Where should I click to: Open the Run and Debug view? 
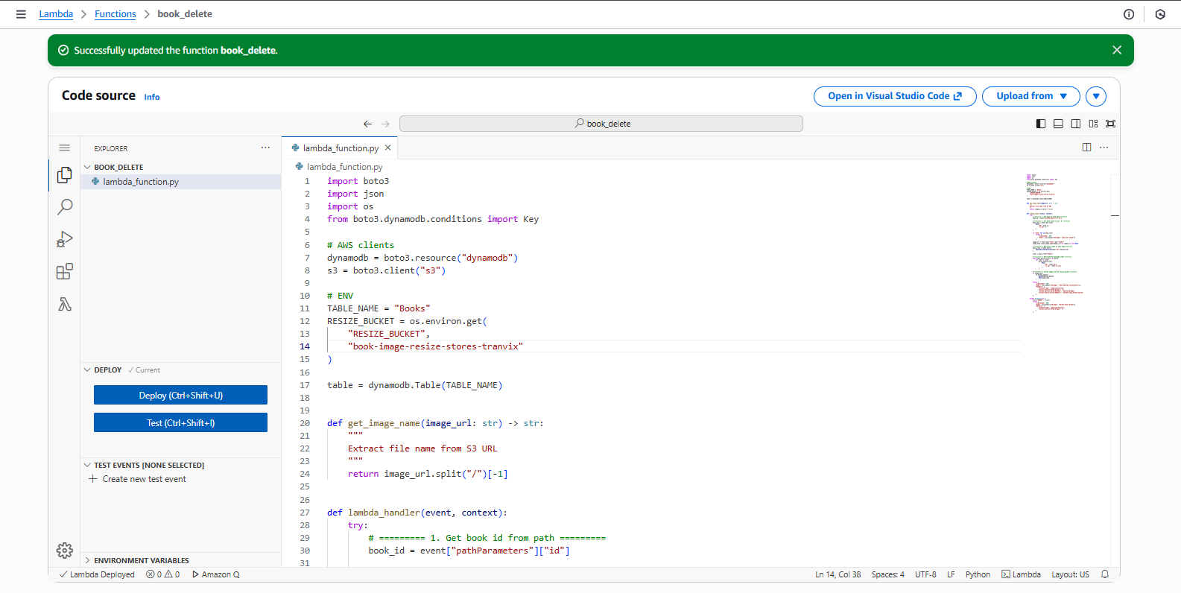pyautogui.click(x=65, y=239)
